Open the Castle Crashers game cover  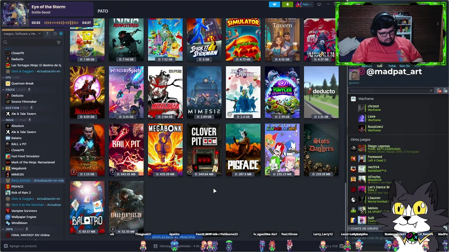tap(282, 150)
